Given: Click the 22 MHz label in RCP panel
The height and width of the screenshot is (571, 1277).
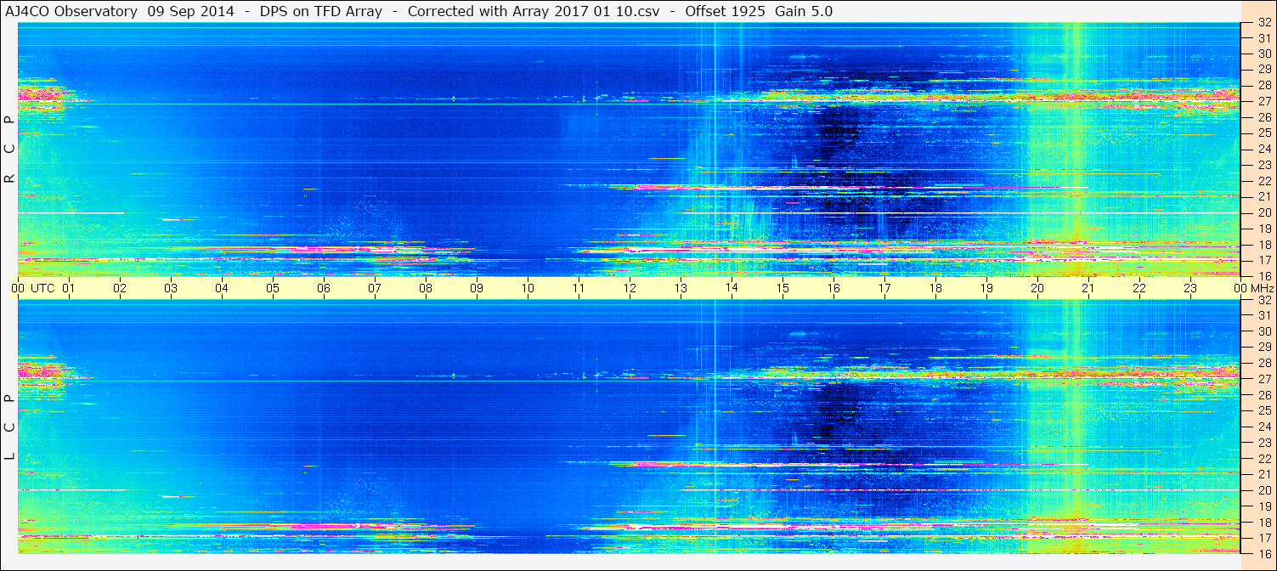Looking at the screenshot, I should (x=1263, y=181).
